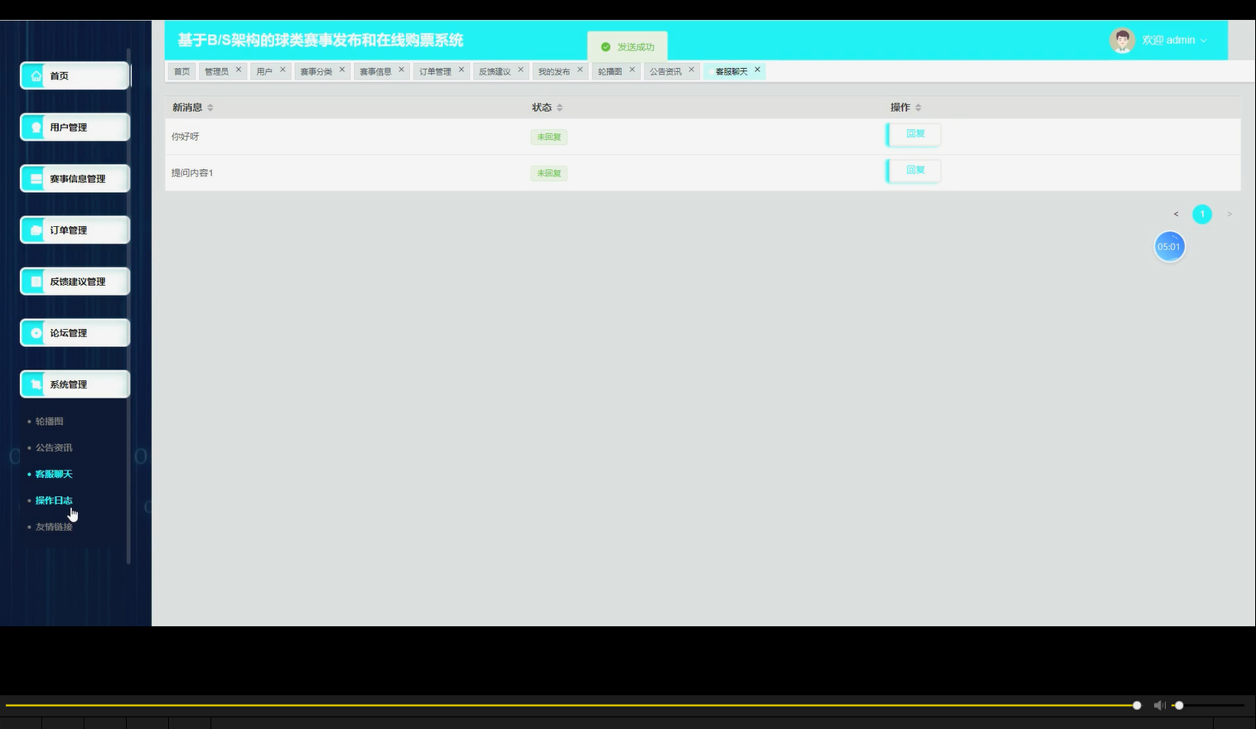Switch to the 我的发布 tab
The image size is (1256, 729).
tap(554, 72)
